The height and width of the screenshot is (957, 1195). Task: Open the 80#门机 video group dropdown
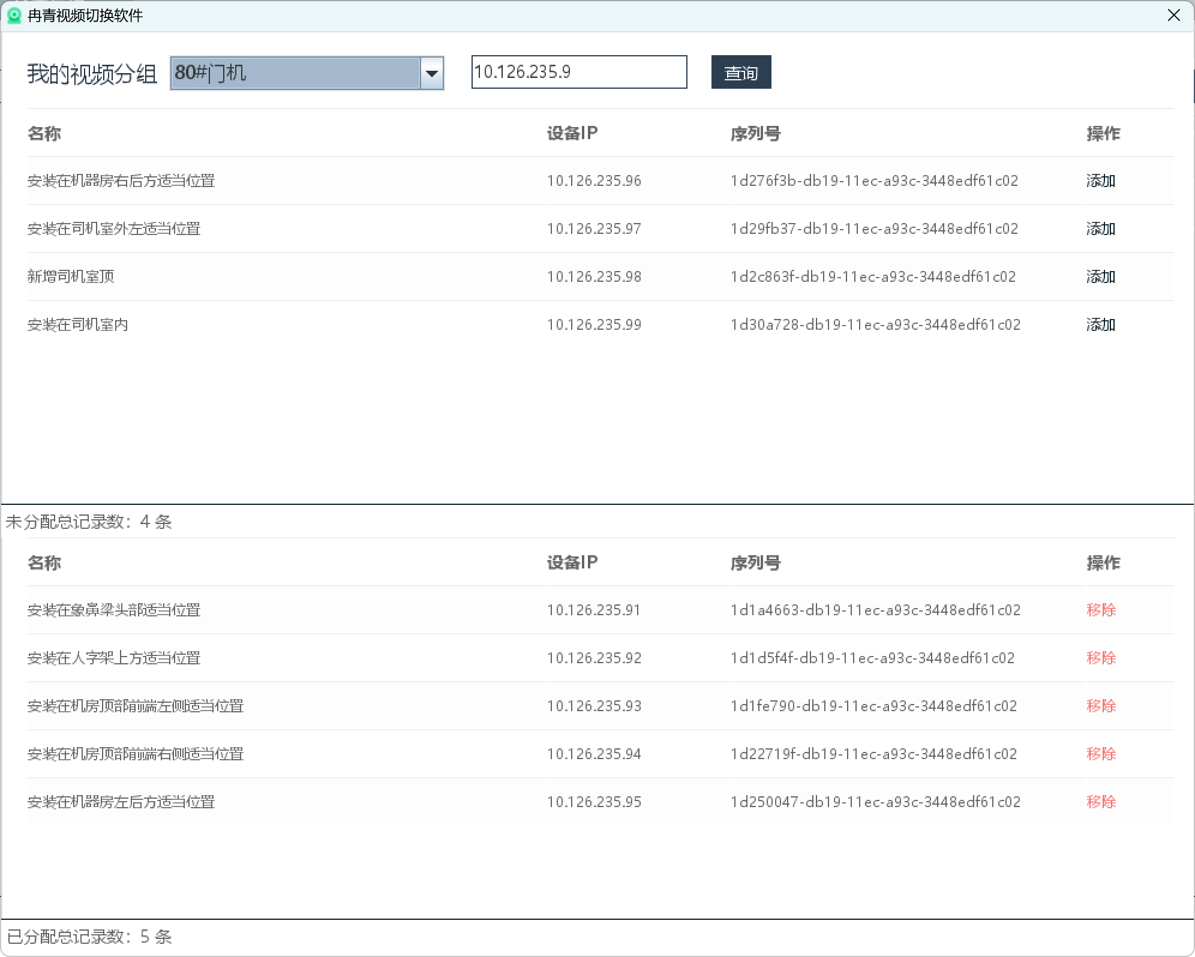pyautogui.click(x=295, y=73)
